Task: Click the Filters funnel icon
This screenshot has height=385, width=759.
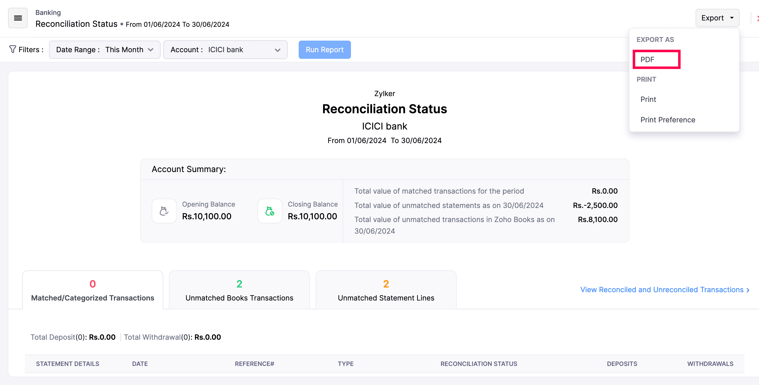Action: pos(12,49)
